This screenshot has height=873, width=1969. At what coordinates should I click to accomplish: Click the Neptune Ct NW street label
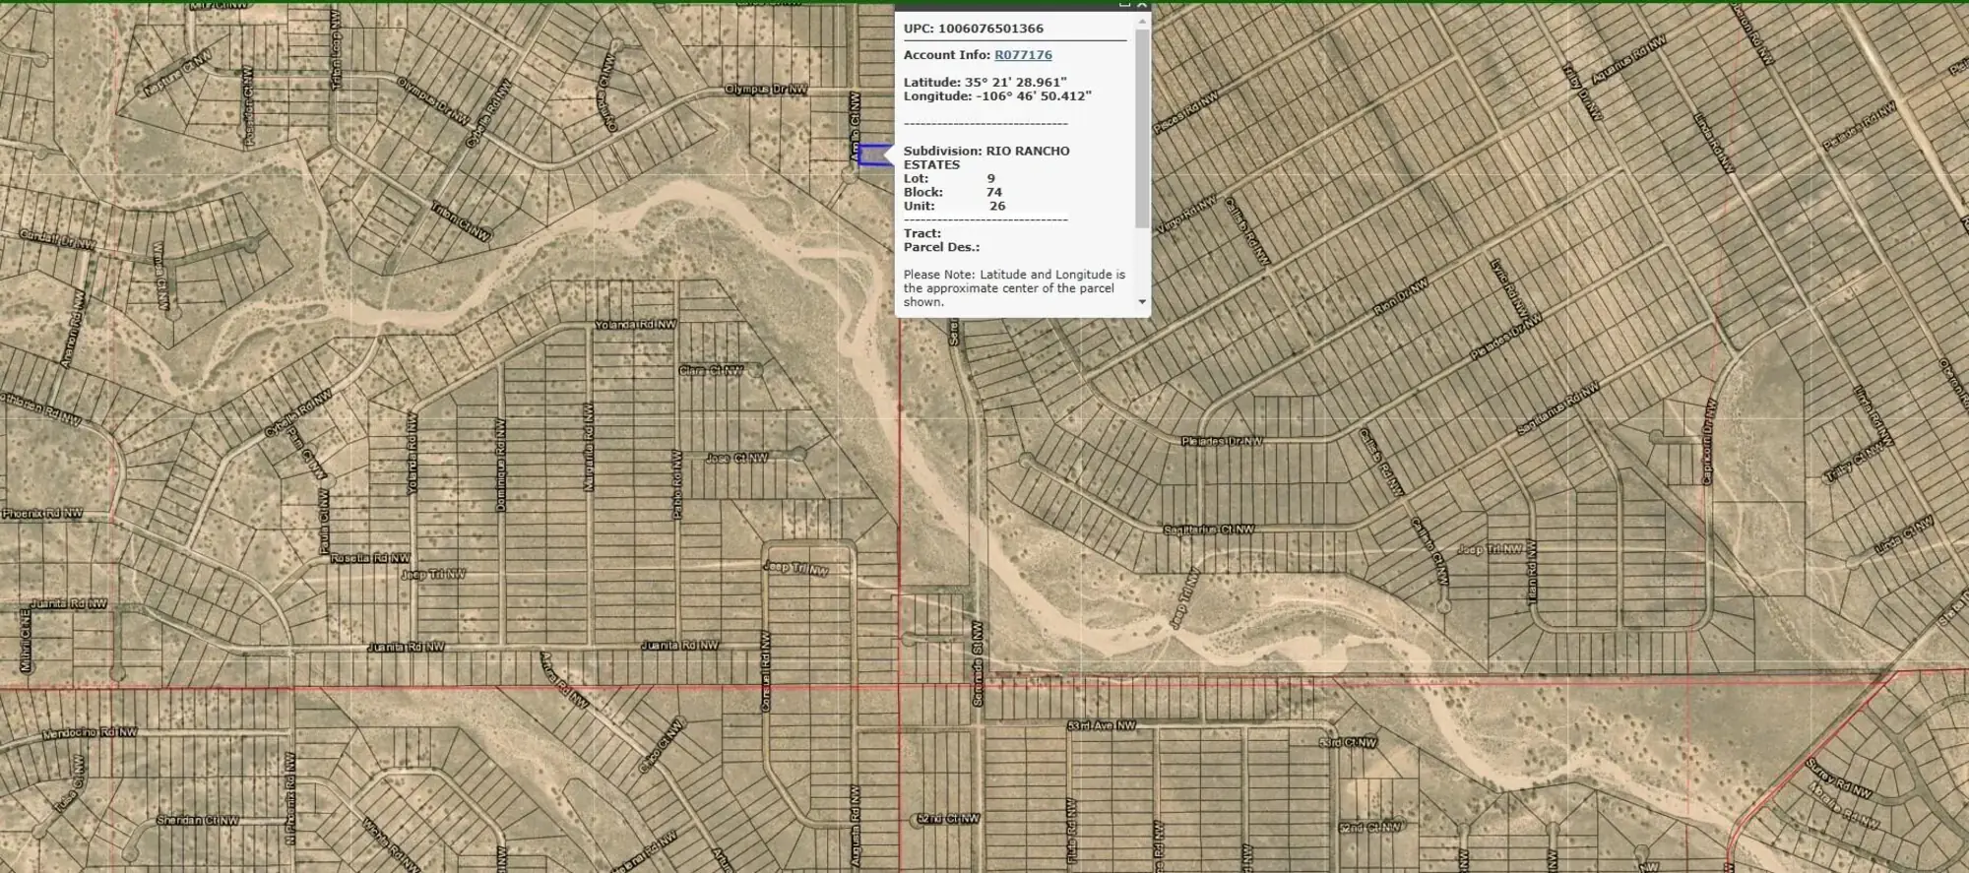(x=177, y=75)
